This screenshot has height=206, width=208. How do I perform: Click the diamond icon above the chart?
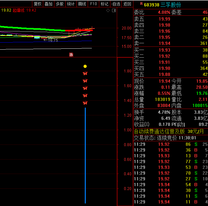pos(108,11)
